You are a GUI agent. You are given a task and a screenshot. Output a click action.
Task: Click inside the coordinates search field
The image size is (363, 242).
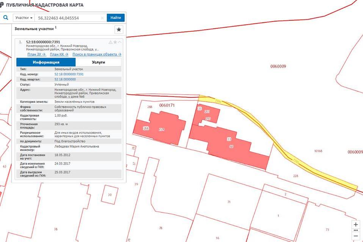(68, 18)
